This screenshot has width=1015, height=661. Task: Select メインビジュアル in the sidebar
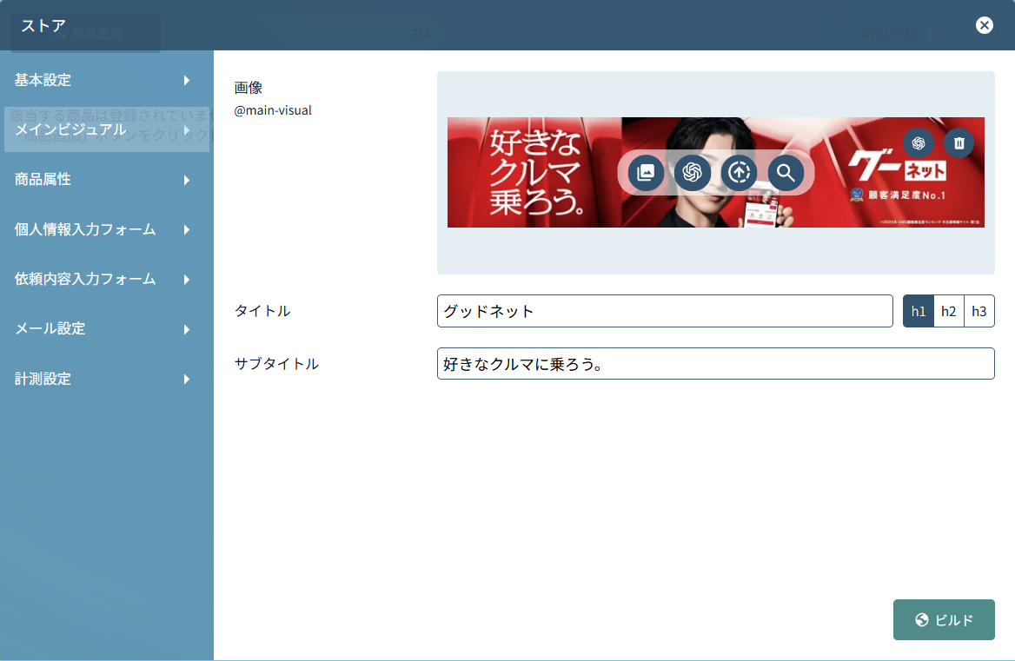[x=107, y=130]
